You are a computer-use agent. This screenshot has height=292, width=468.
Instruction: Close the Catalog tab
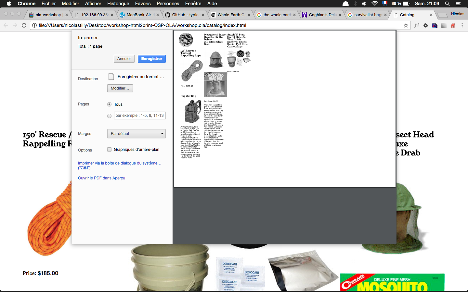point(431,15)
